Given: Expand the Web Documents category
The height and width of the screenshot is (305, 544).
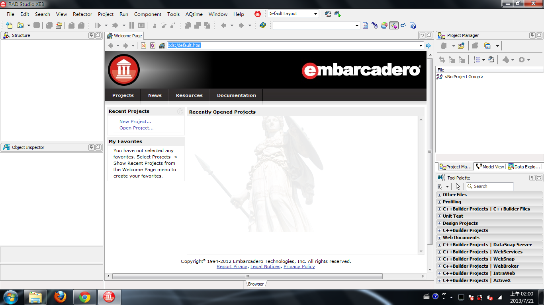Looking at the screenshot, I should 440,237.
